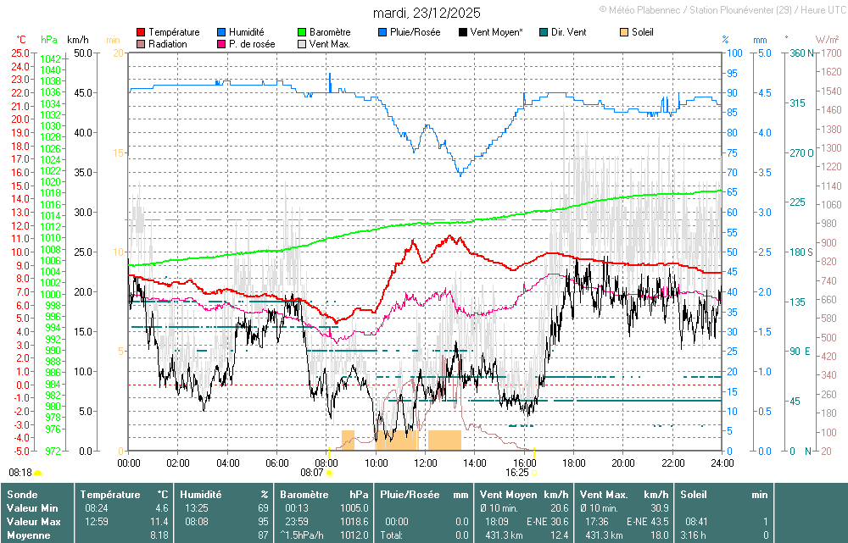
Task: Click the red Température legend swatch
Action: click(x=141, y=32)
